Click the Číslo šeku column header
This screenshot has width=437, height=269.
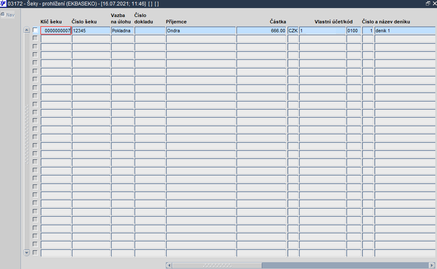[x=84, y=22]
